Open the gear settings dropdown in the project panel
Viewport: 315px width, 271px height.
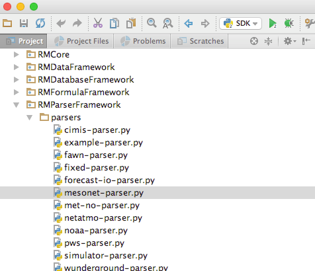(290, 41)
